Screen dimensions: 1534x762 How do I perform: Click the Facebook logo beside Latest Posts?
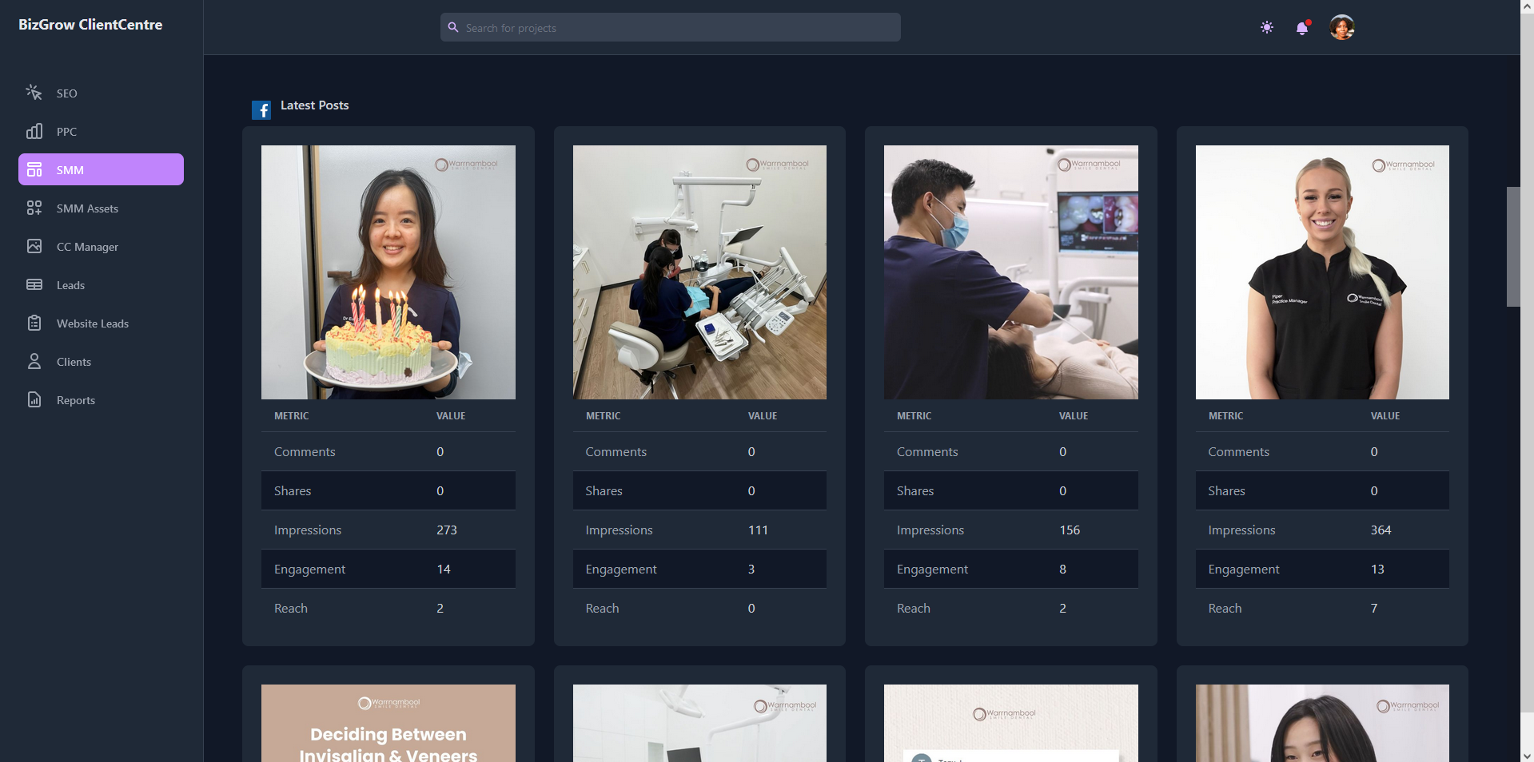(261, 110)
